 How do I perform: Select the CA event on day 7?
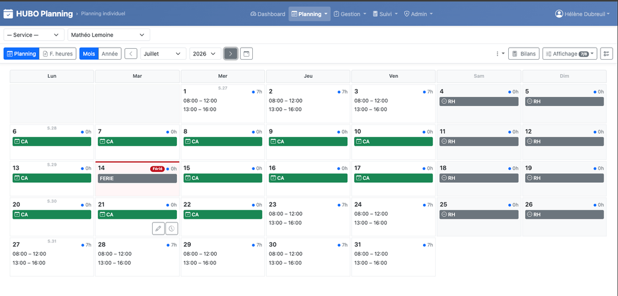[x=137, y=141]
